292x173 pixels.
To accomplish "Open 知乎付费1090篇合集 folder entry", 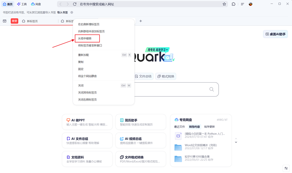I will pyautogui.click(x=201, y=158).
